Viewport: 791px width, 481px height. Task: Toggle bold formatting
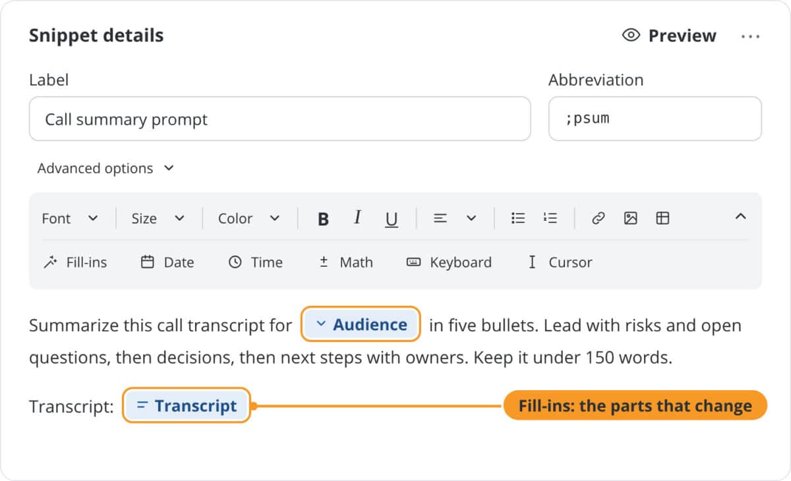click(x=323, y=219)
